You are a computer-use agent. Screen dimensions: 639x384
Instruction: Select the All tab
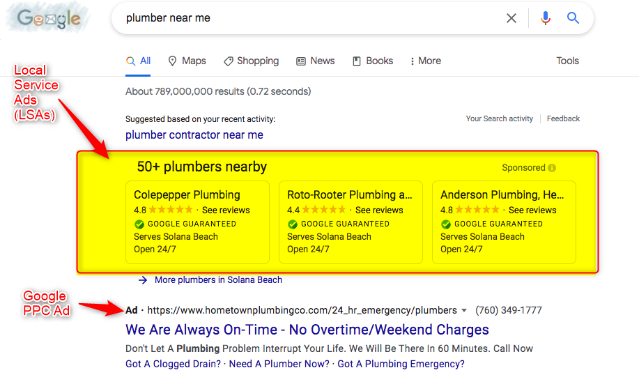(138, 61)
